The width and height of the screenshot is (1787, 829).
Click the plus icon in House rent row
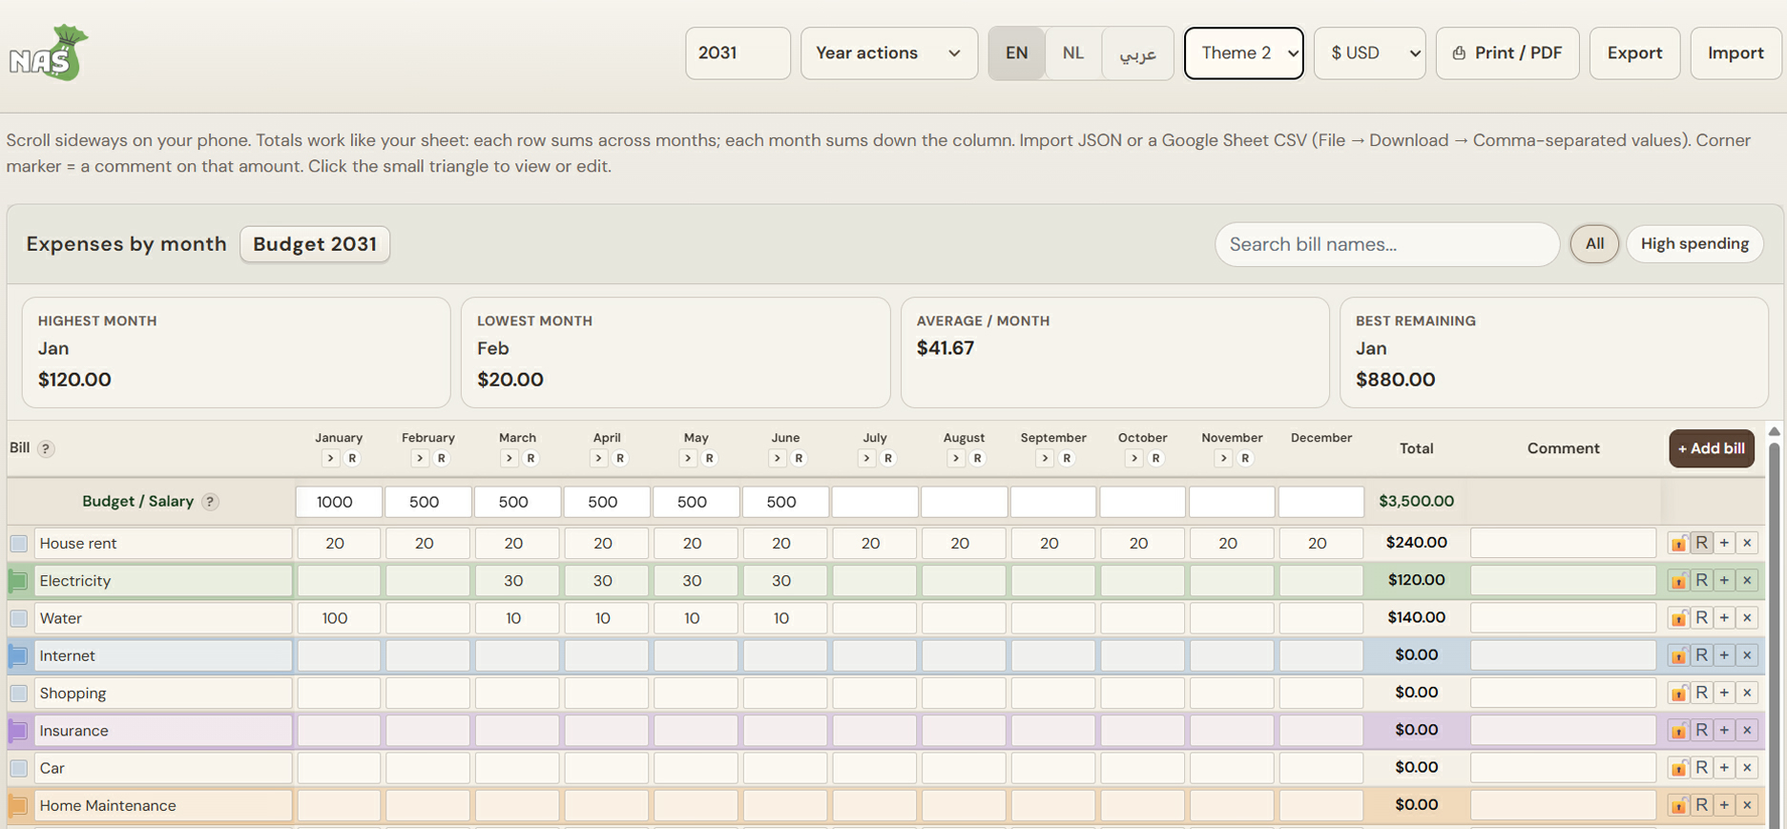point(1724,543)
